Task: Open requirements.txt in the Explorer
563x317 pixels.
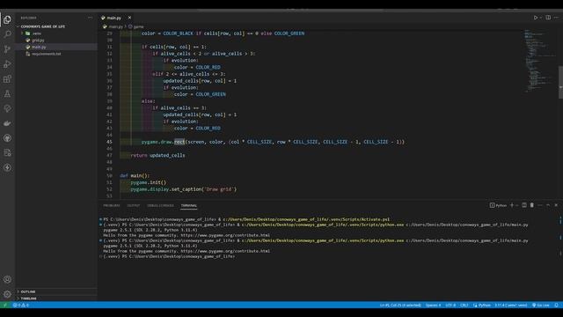Action: [x=46, y=54]
